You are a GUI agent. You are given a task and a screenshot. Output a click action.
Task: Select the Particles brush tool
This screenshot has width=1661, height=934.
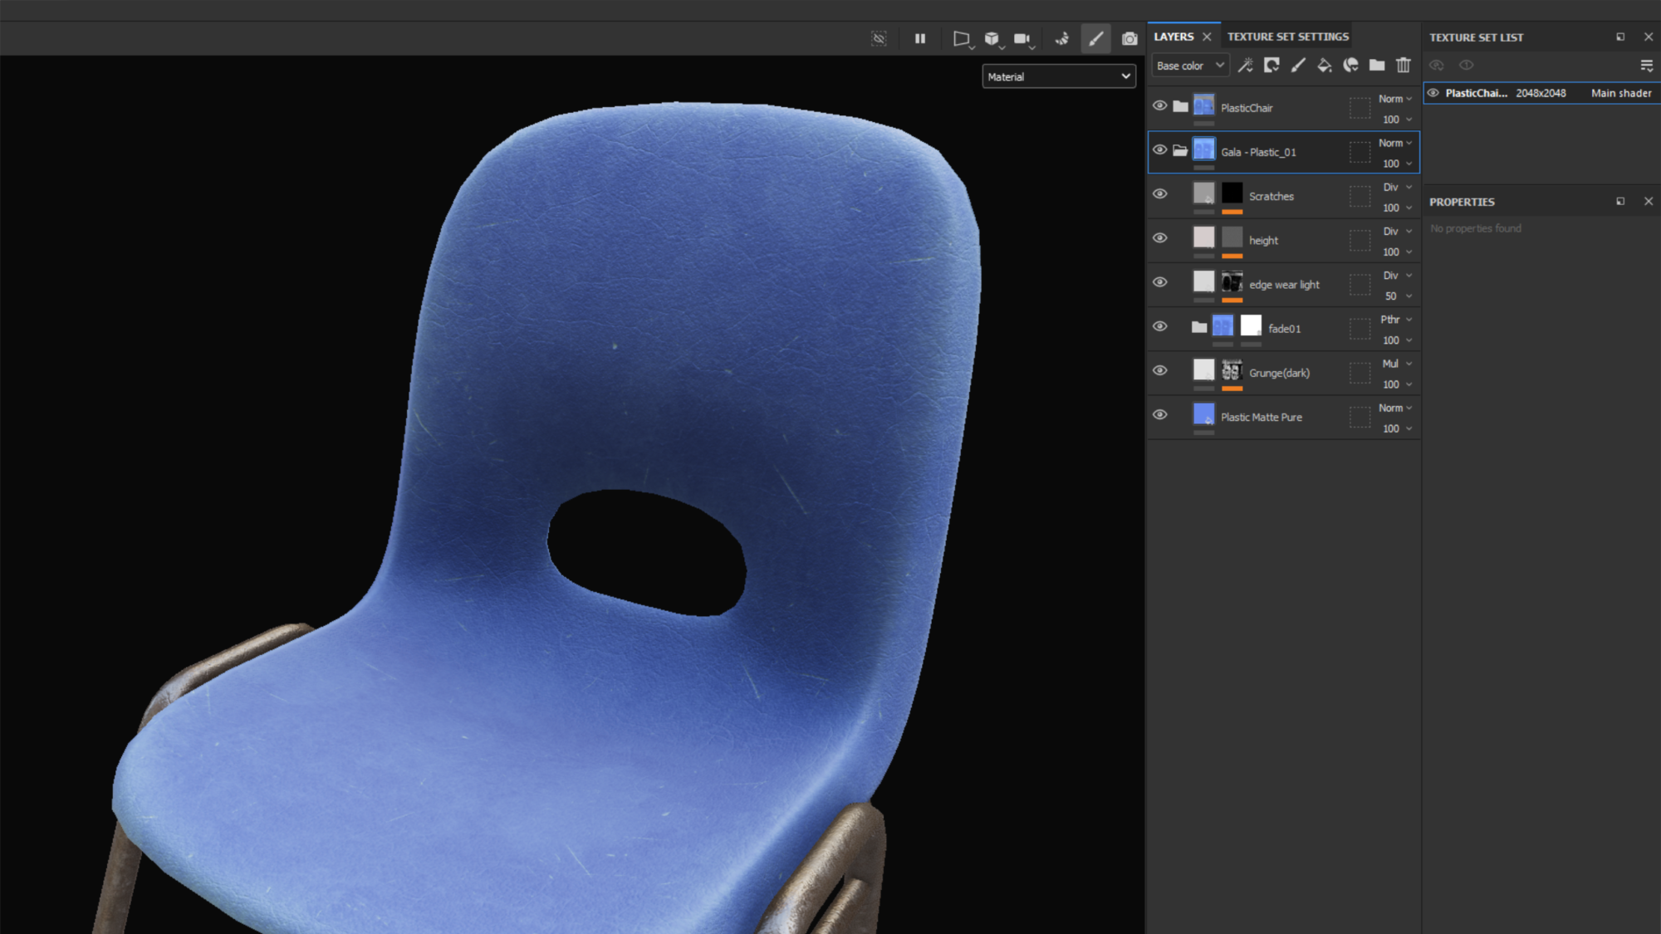pos(1062,38)
